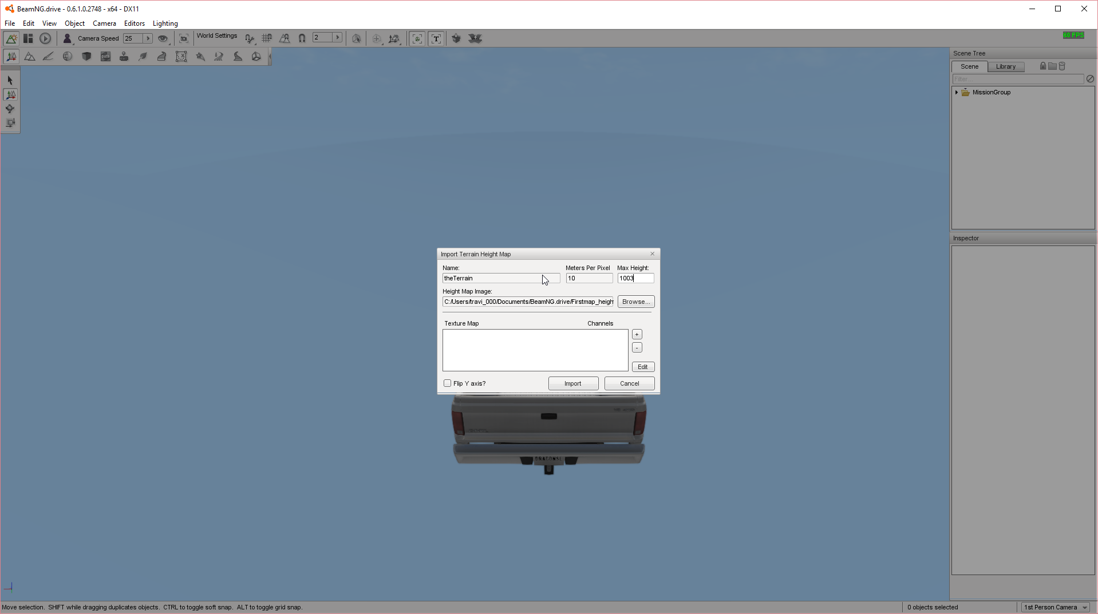Click the Import button
Screen dimensions: 1098x614
pyautogui.click(x=573, y=383)
